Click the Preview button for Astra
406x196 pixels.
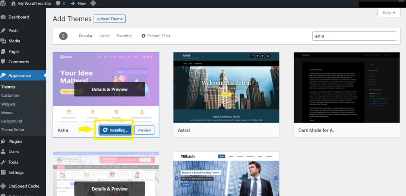(144, 130)
